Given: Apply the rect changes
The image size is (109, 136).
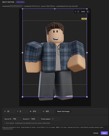Looking at the screenshot, I should click(x=104, y=133).
